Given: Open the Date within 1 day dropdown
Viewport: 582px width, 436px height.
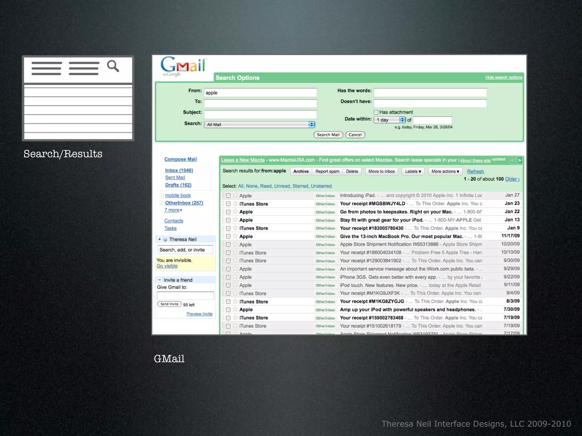Looking at the screenshot, I should pos(390,120).
